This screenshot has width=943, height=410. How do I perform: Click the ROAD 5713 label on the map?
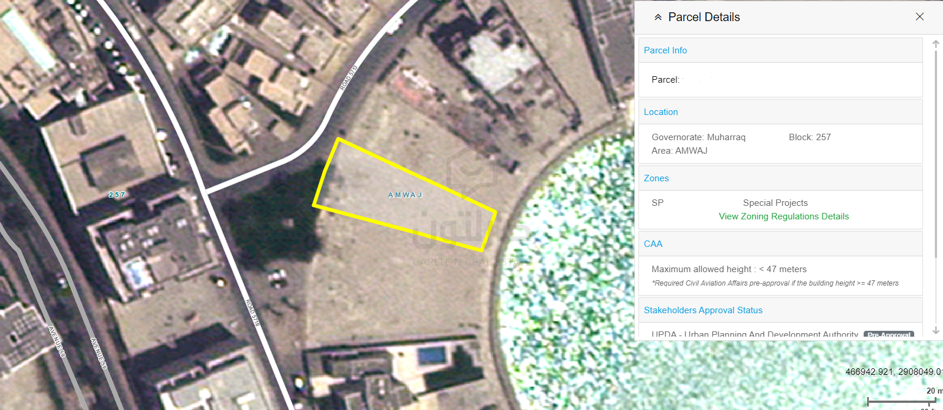click(349, 77)
